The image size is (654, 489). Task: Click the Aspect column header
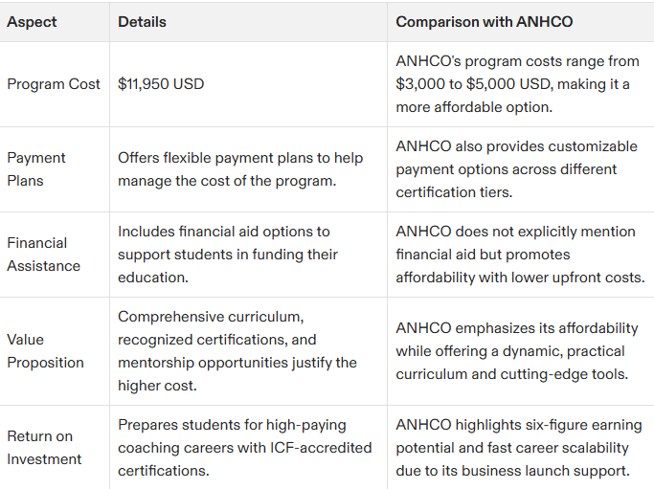point(32,21)
